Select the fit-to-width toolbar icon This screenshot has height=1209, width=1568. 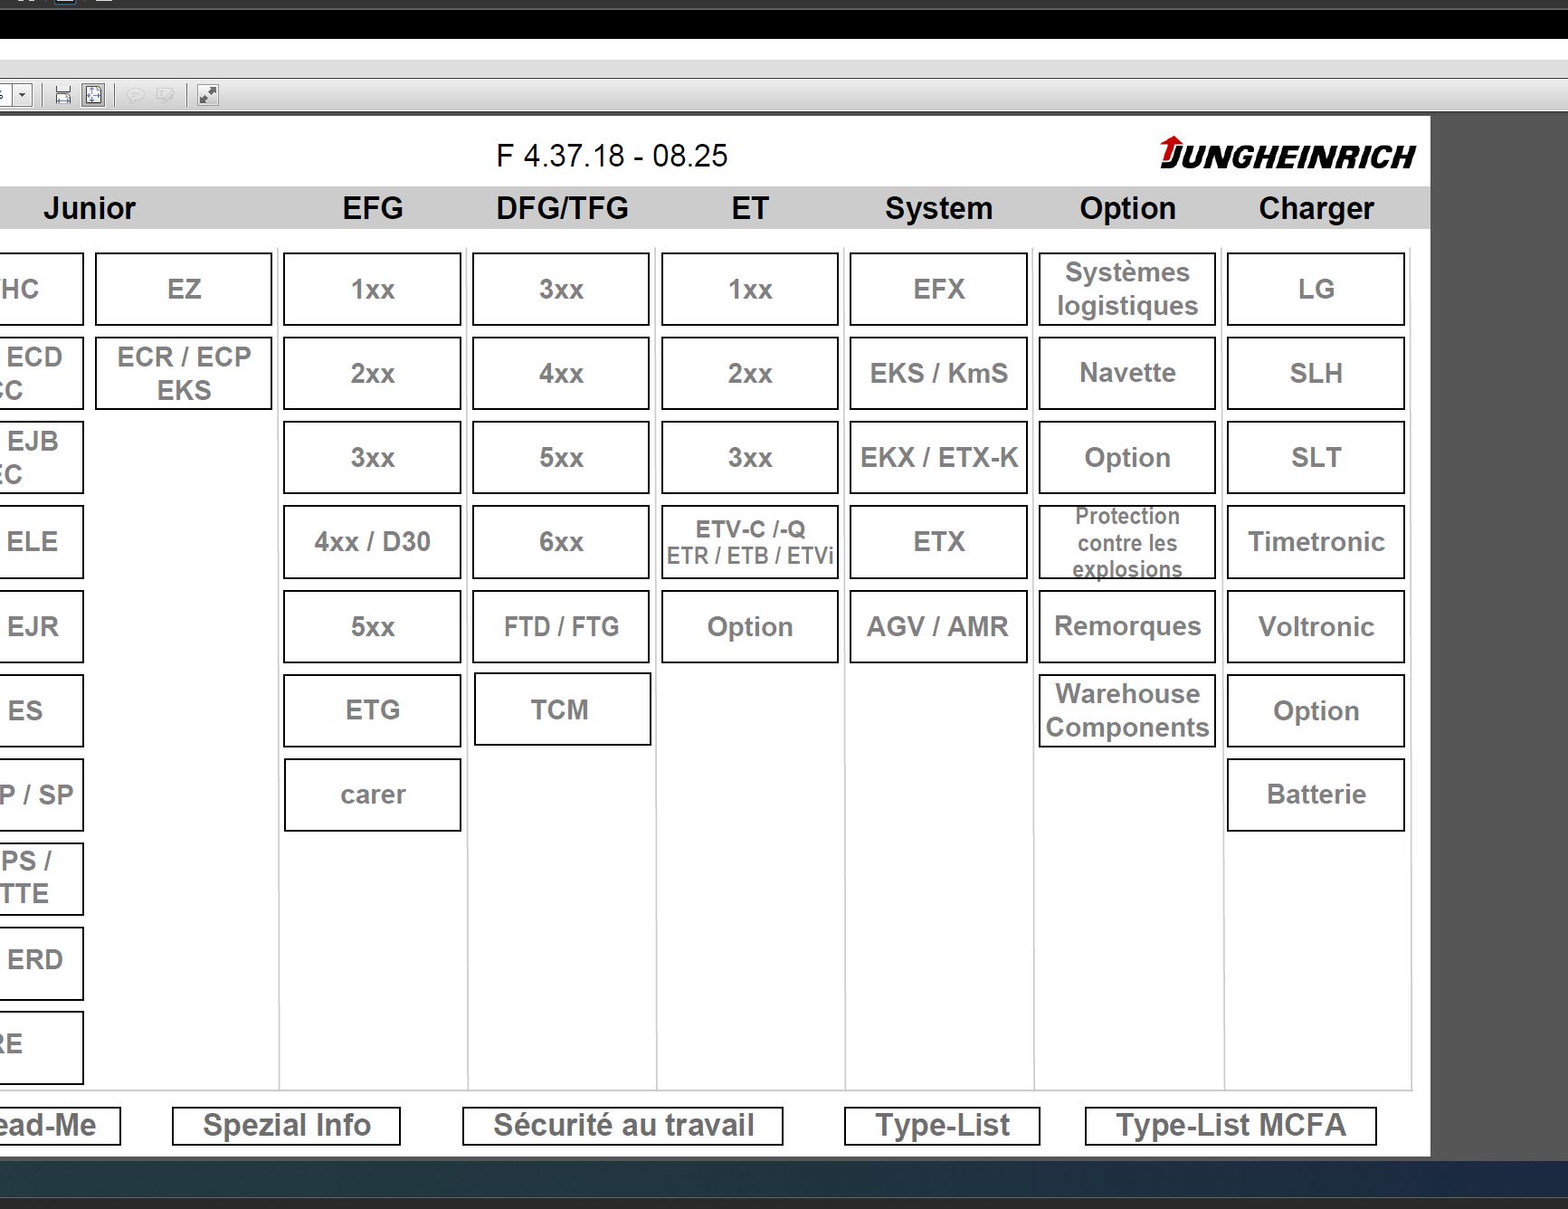point(63,94)
